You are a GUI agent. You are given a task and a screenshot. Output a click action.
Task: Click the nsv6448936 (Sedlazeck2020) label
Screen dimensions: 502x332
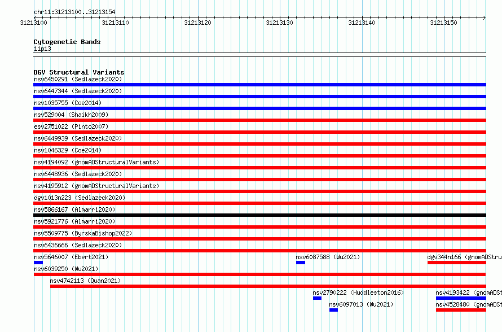(78, 174)
